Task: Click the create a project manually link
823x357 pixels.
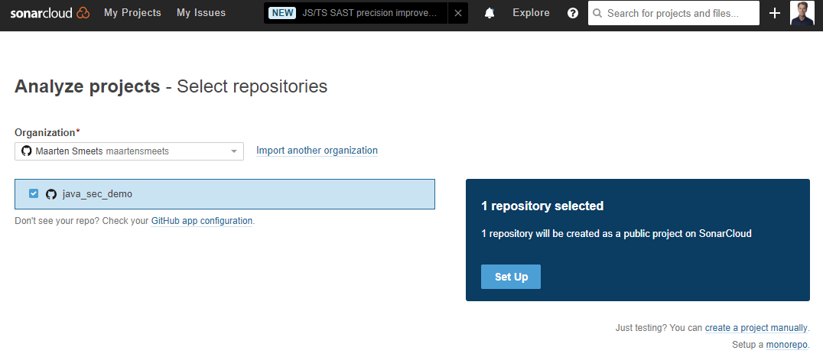Action: point(756,328)
